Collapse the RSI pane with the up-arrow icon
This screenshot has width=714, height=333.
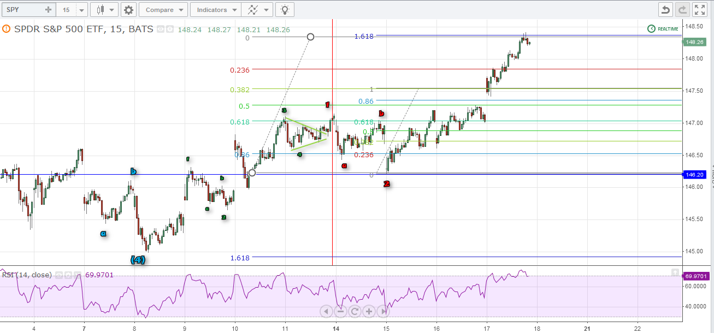(675, 272)
